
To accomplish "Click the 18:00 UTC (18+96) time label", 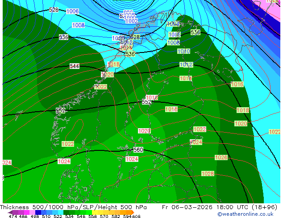I will [247, 207].
